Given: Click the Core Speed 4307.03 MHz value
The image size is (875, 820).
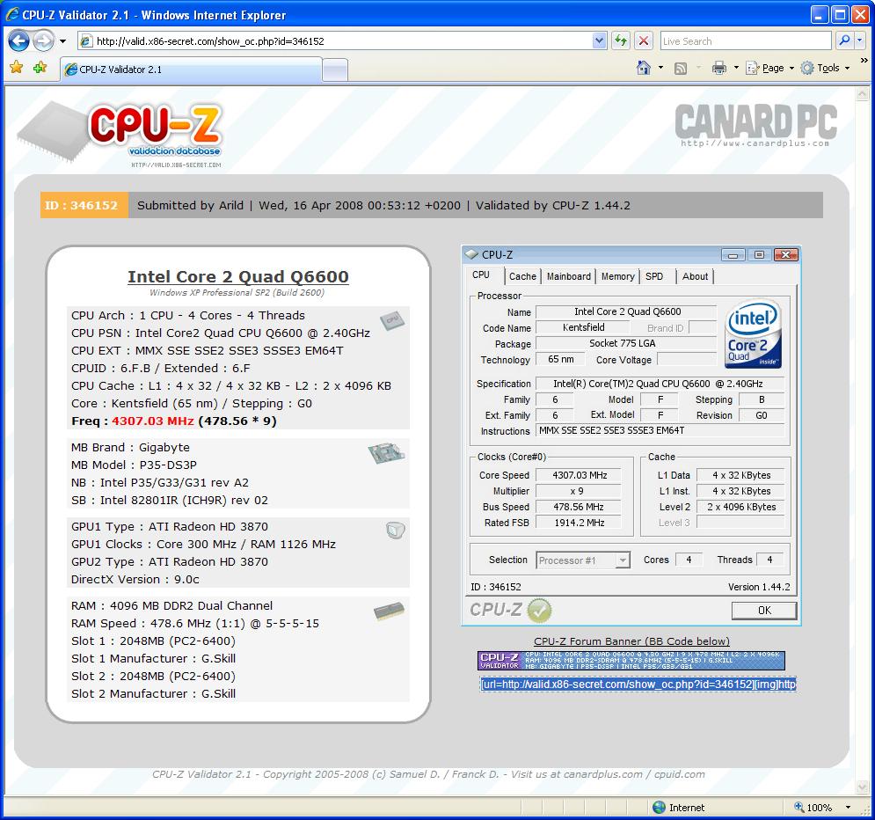Looking at the screenshot, I should pos(580,475).
